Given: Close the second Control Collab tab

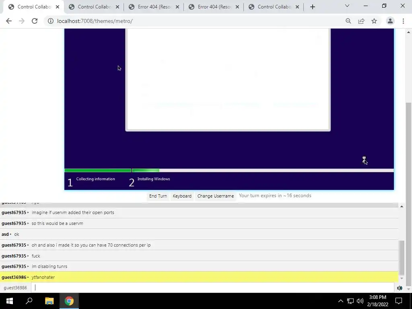Looking at the screenshot, I should tap(117, 7).
